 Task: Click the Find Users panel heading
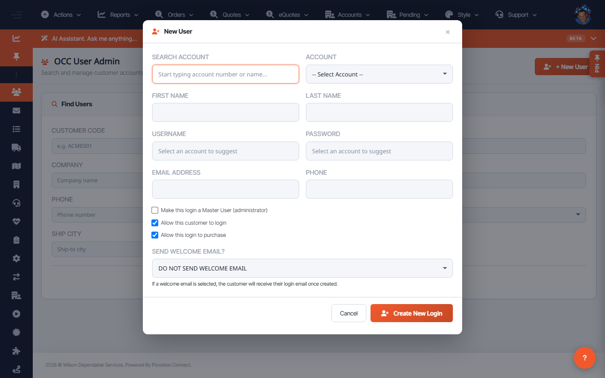click(x=76, y=104)
